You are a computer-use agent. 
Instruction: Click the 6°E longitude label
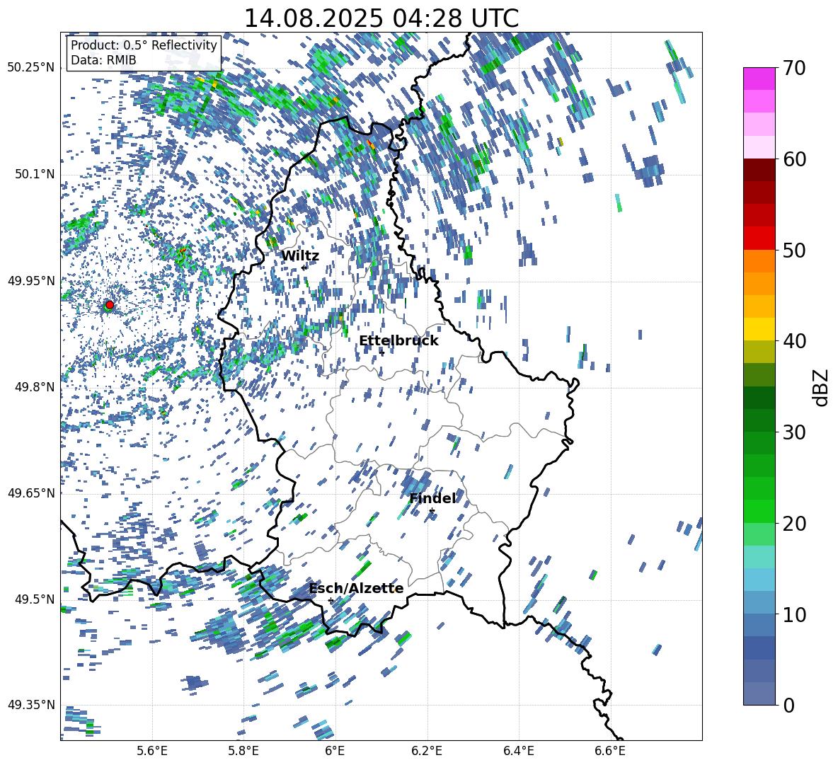tap(335, 751)
